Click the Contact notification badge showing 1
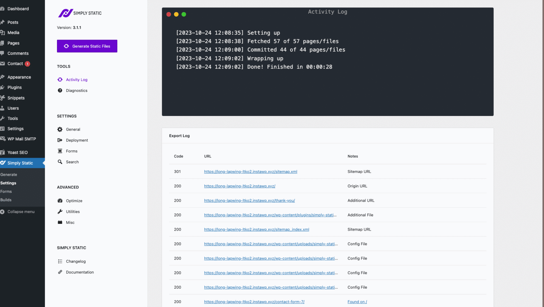The image size is (544, 307). [27, 64]
